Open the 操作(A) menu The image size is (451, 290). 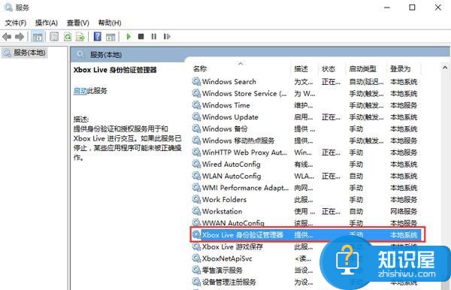[47, 23]
